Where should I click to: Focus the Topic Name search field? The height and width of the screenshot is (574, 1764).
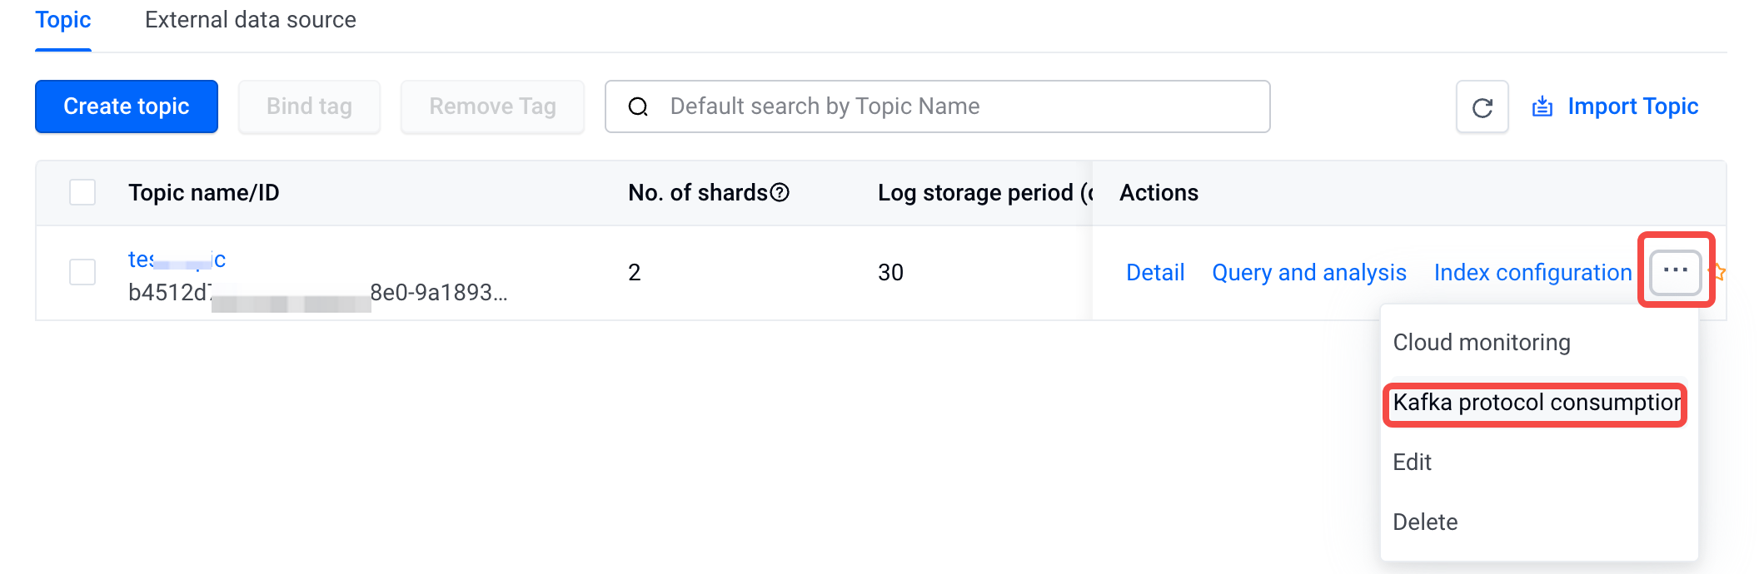tap(938, 106)
